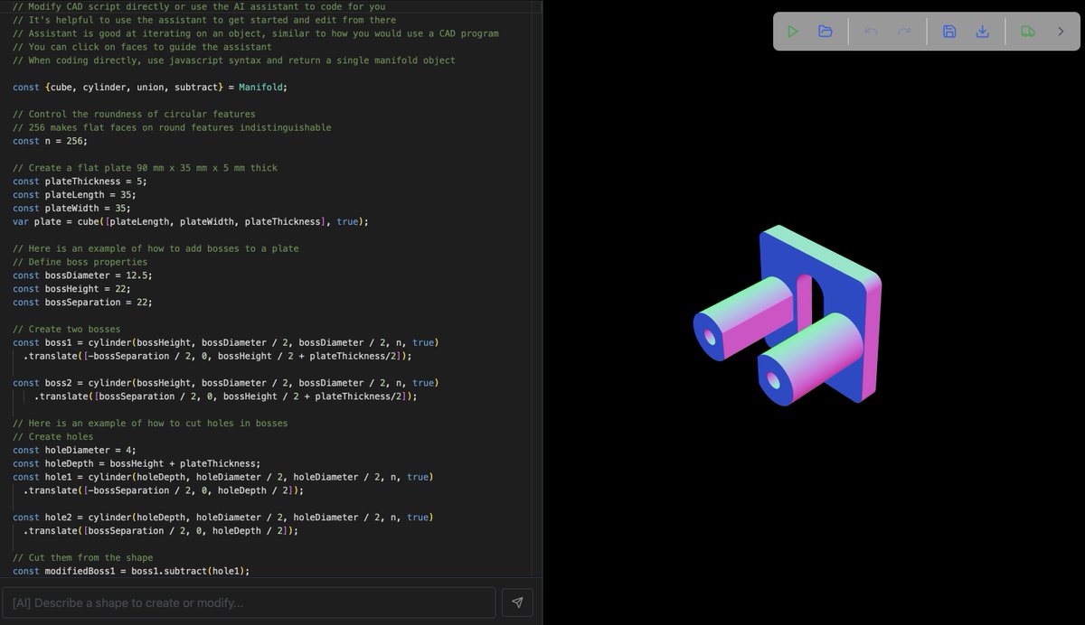Click the '// Cut them from the shape' comment
Image resolution: width=1085 pixels, height=625 pixels.
click(82, 558)
